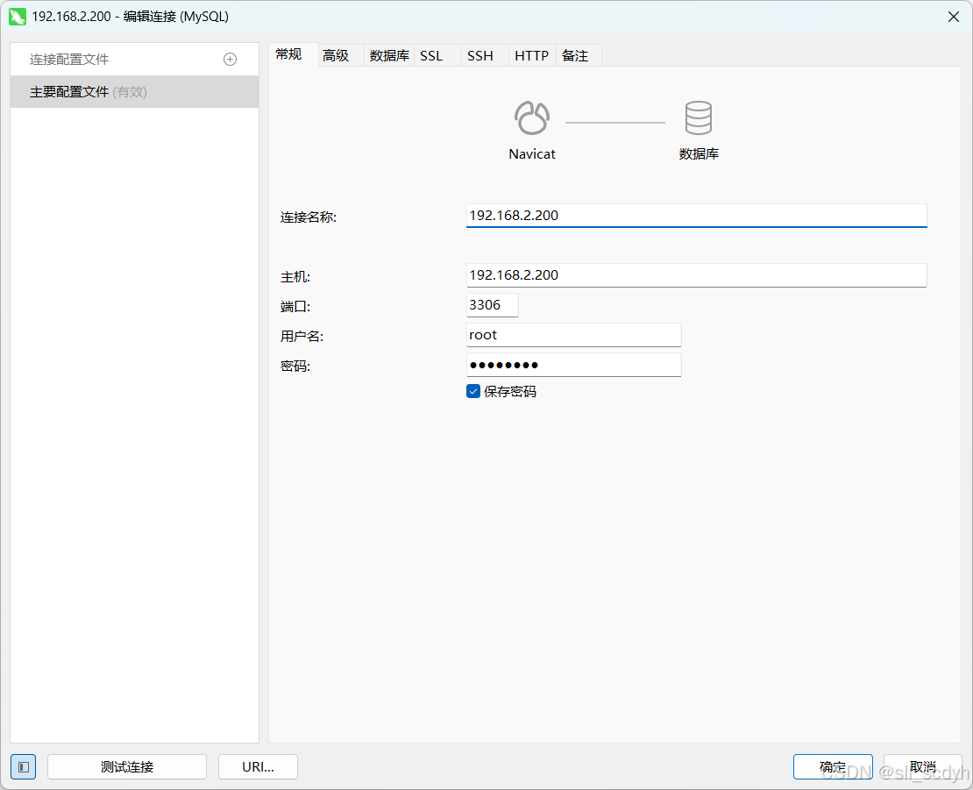Image resolution: width=973 pixels, height=790 pixels.
Task: Click the URI... button
Action: pos(258,767)
